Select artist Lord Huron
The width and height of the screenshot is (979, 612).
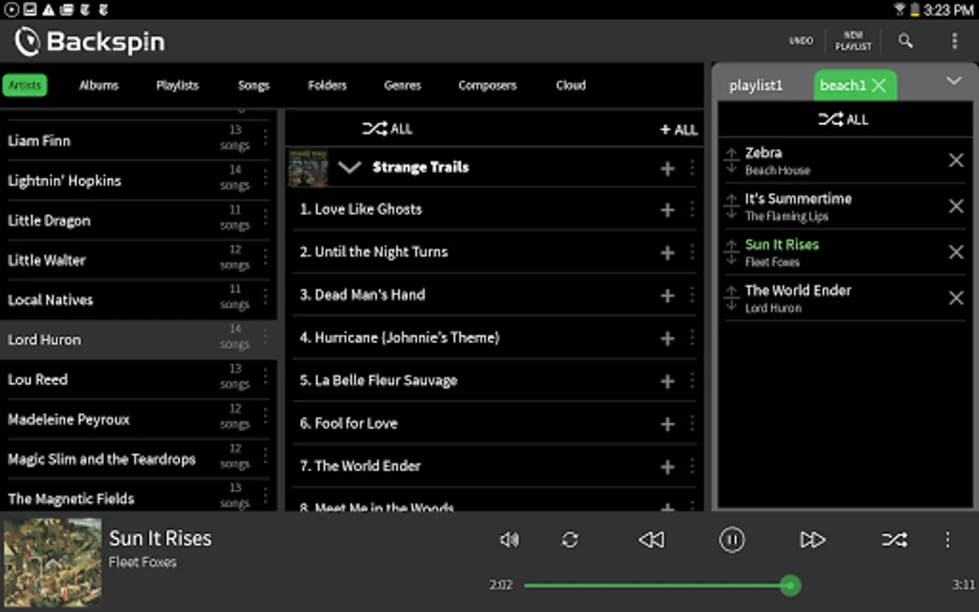pyautogui.click(x=139, y=339)
